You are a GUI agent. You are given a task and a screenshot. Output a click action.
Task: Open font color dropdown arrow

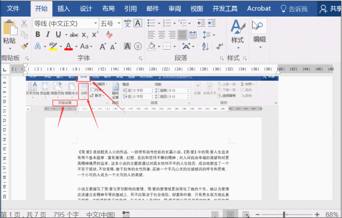pos(76,46)
